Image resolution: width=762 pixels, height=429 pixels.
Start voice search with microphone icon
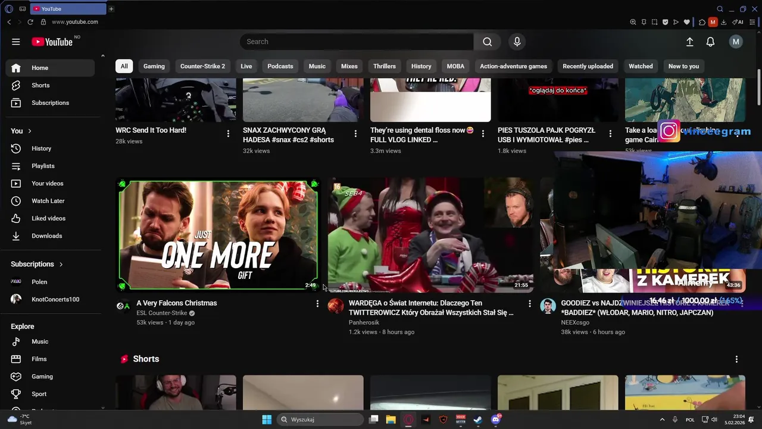click(517, 42)
